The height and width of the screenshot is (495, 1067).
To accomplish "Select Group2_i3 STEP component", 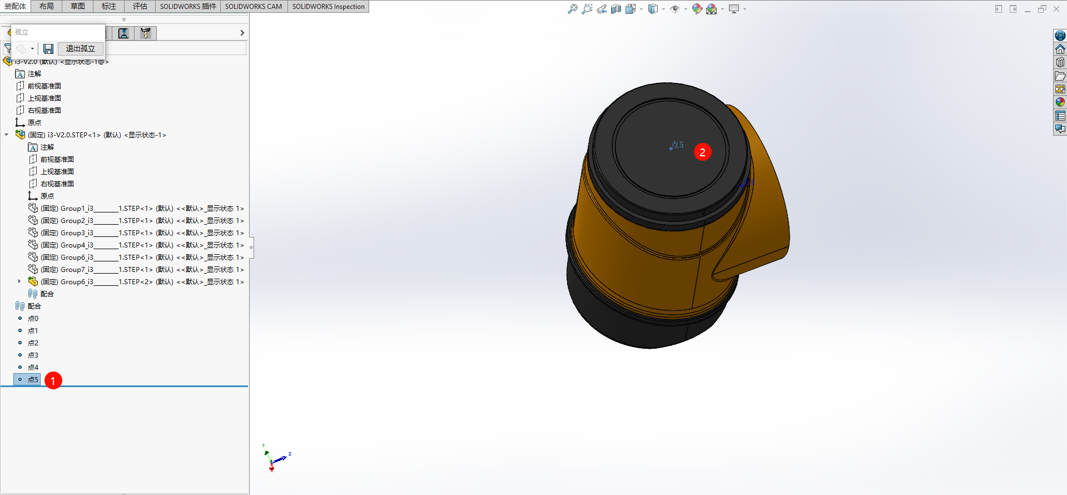I will click(136, 220).
